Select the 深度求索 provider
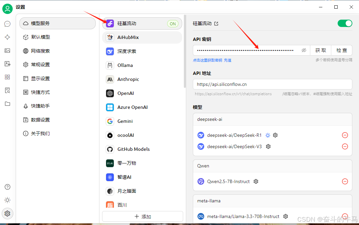Screen dimensions: 359x225 pyautogui.click(x=142, y=51)
